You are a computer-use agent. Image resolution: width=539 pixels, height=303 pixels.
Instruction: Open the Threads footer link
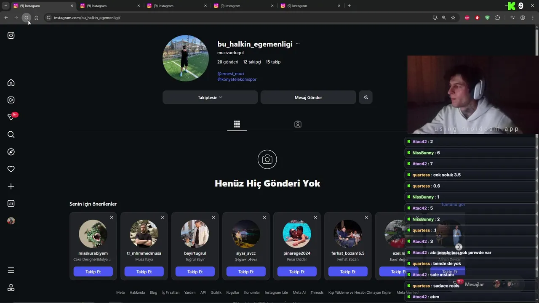[317, 292]
